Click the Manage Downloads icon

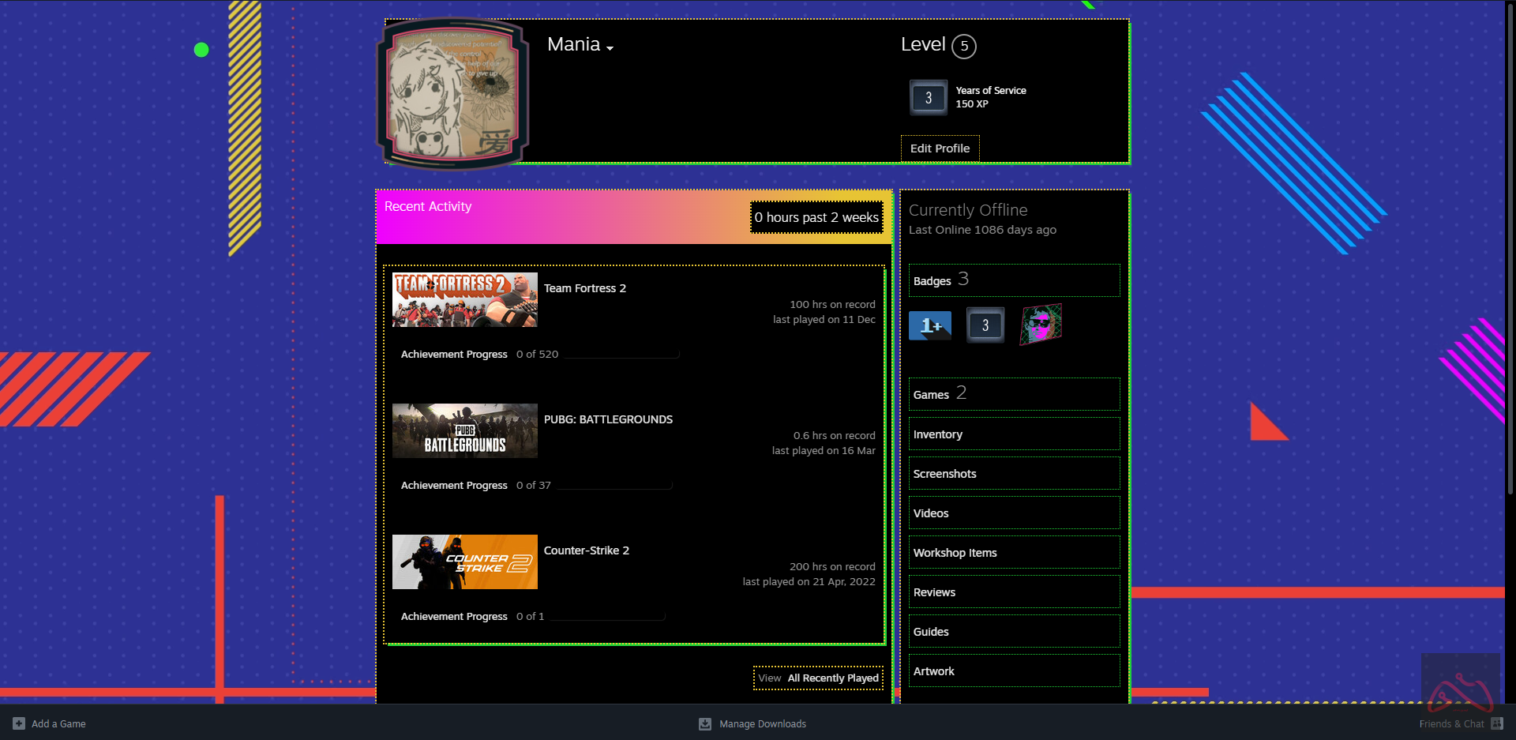(x=705, y=723)
